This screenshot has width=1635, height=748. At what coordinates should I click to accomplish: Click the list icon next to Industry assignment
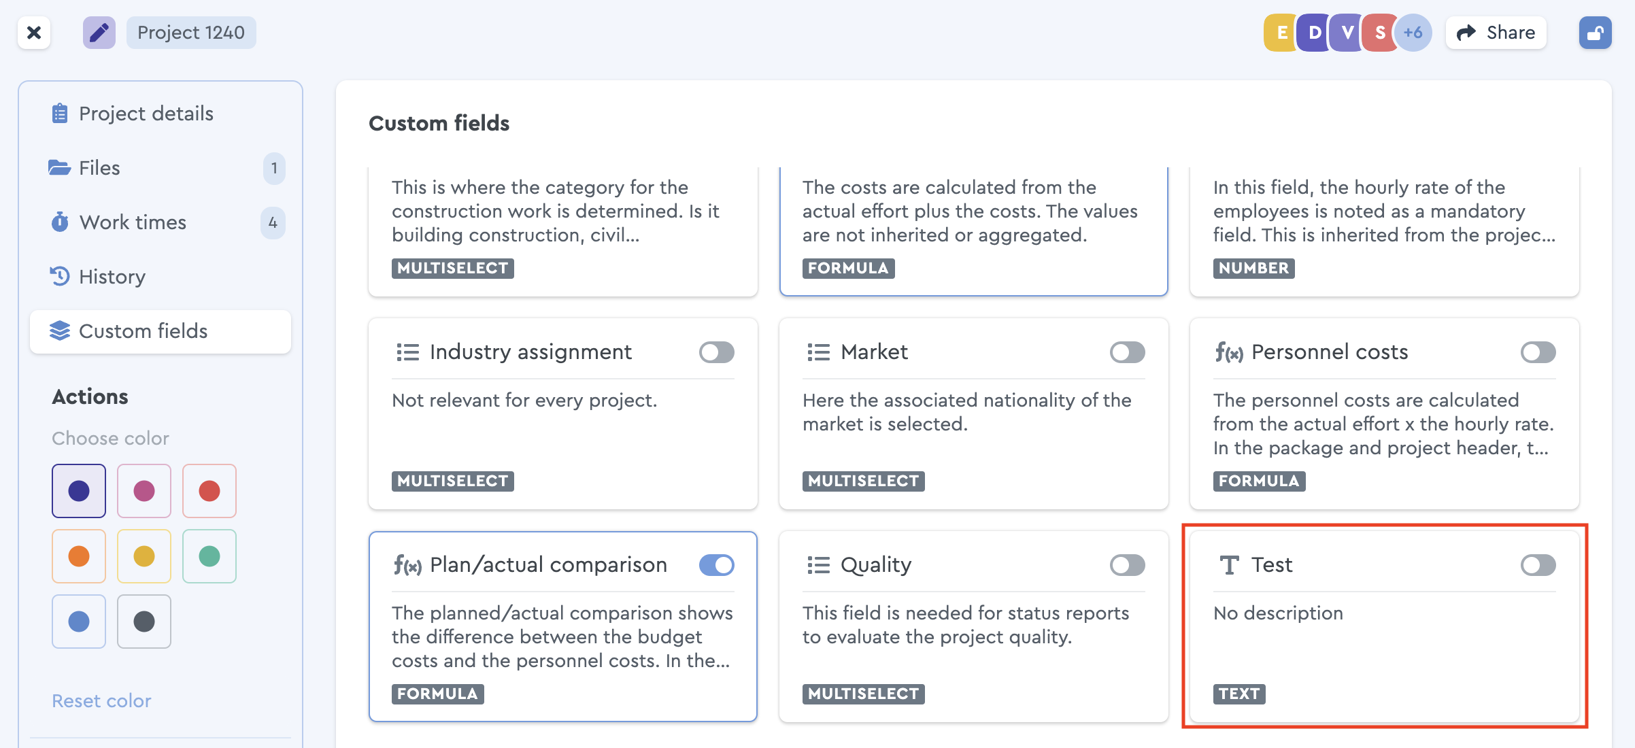[408, 352]
